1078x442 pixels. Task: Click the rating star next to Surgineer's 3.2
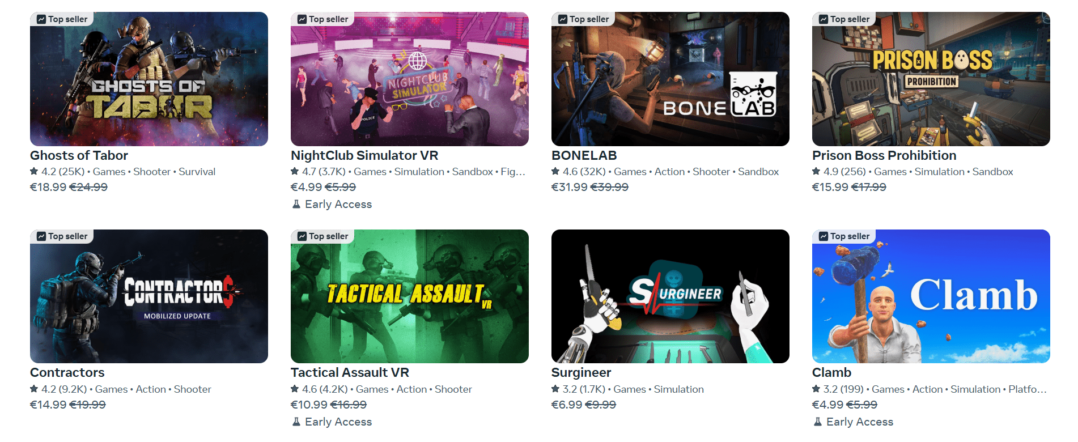[x=555, y=389]
